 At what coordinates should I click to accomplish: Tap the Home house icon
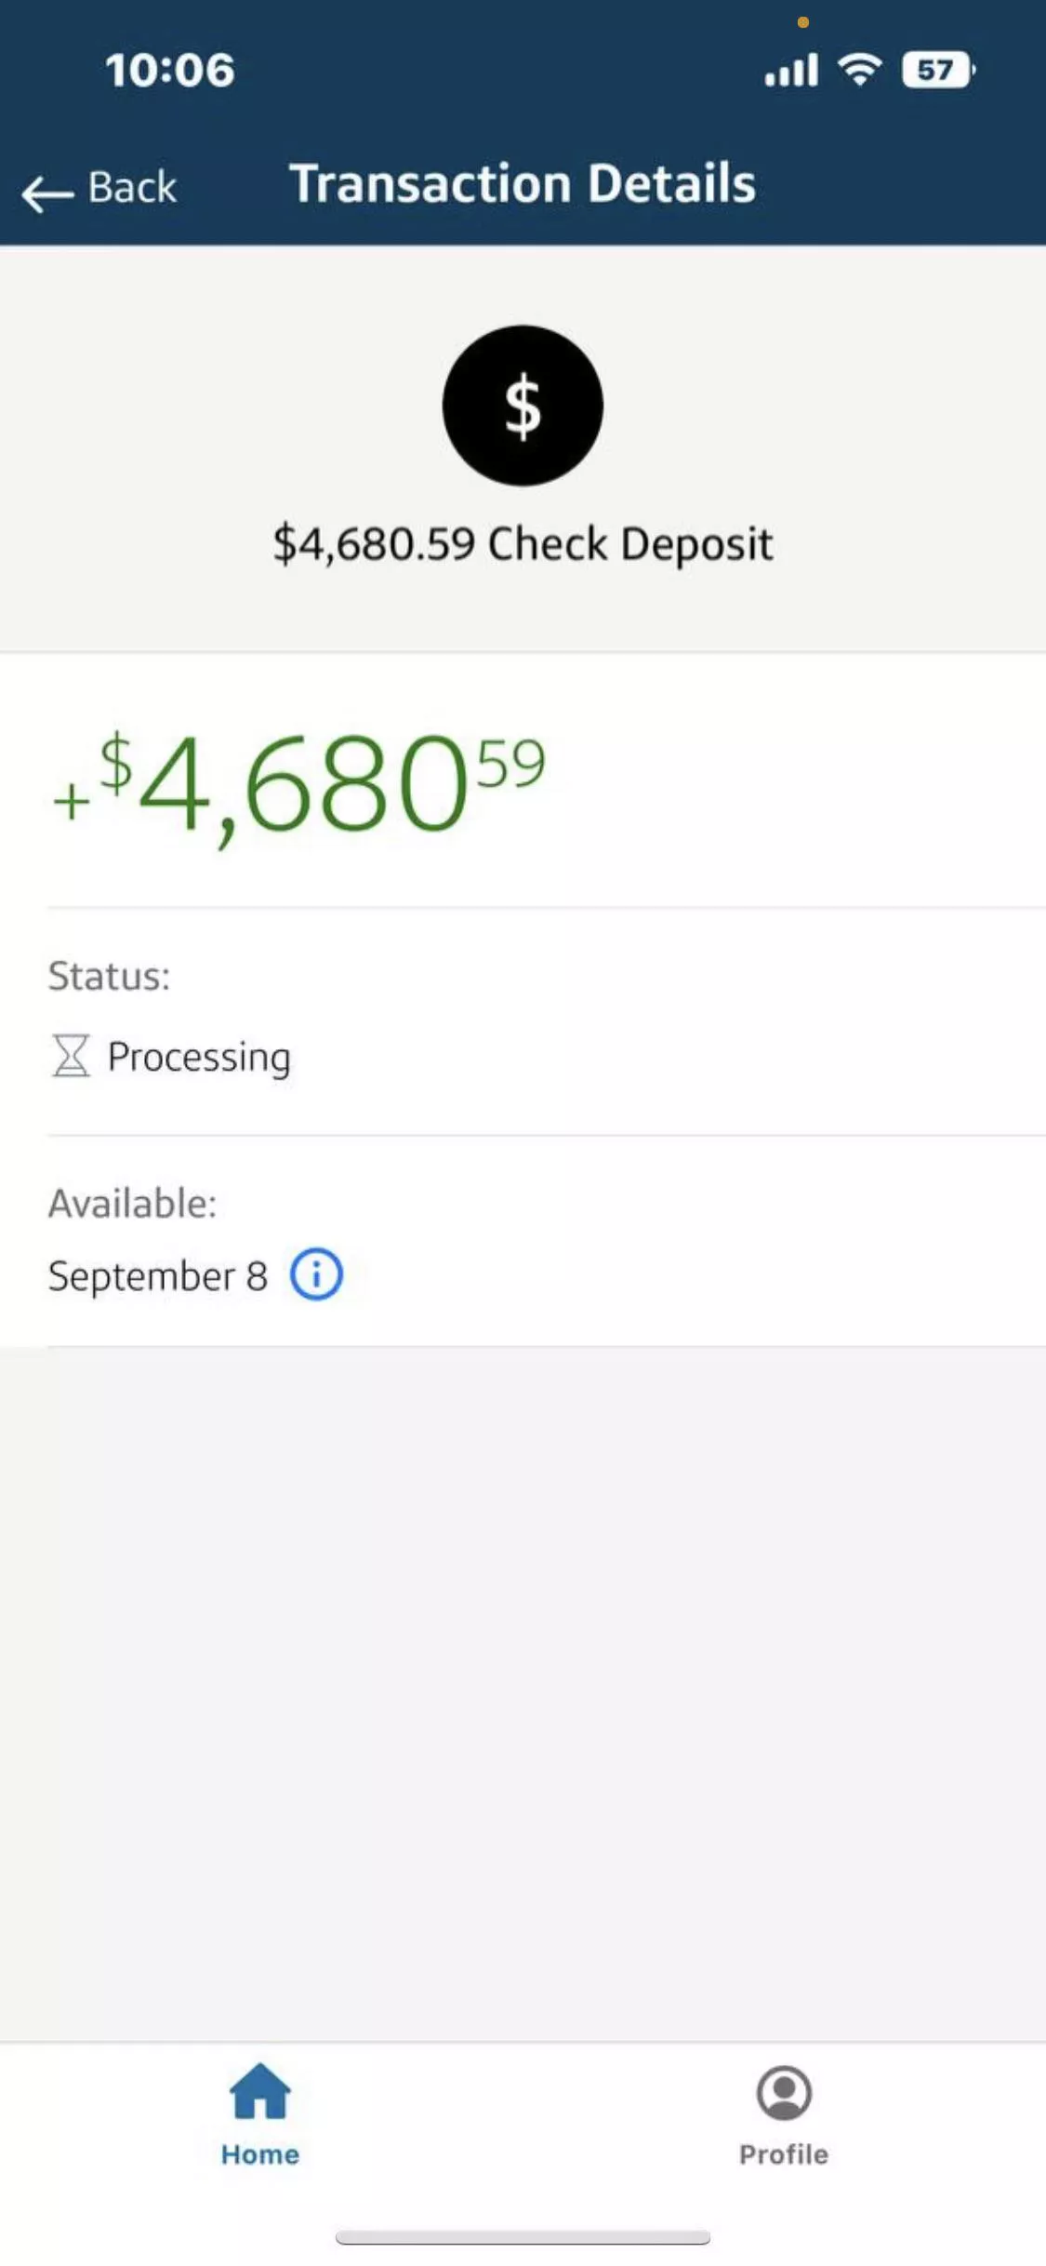pyautogui.click(x=260, y=2091)
